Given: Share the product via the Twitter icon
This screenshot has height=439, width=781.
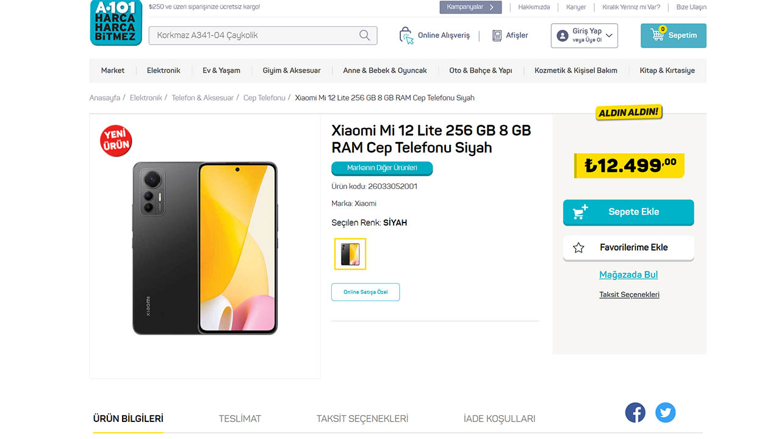Looking at the screenshot, I should tap(666, 413).
